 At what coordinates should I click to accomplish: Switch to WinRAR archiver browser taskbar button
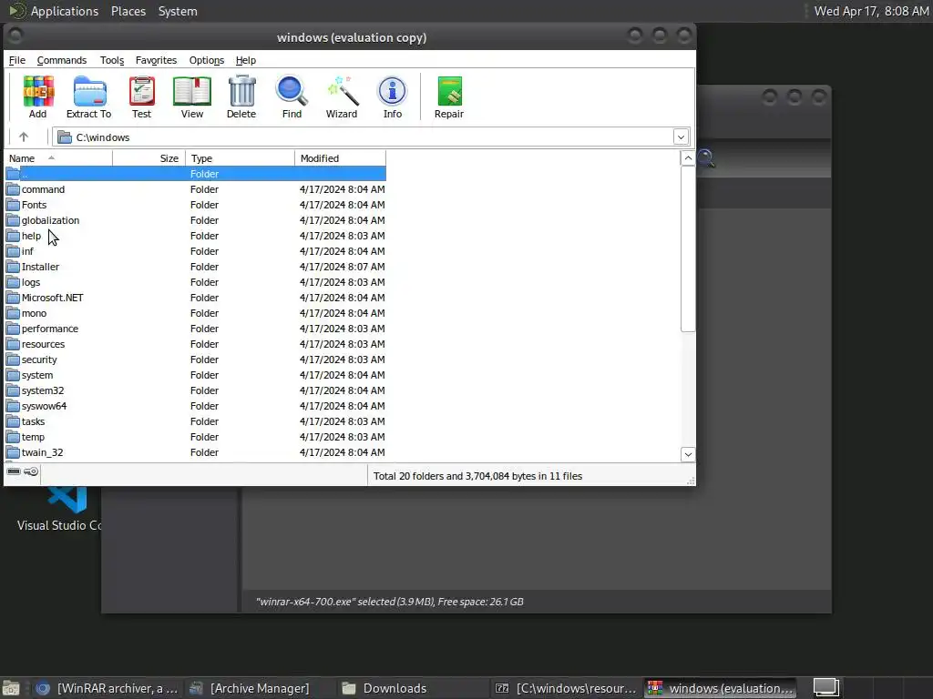[108, 688]
